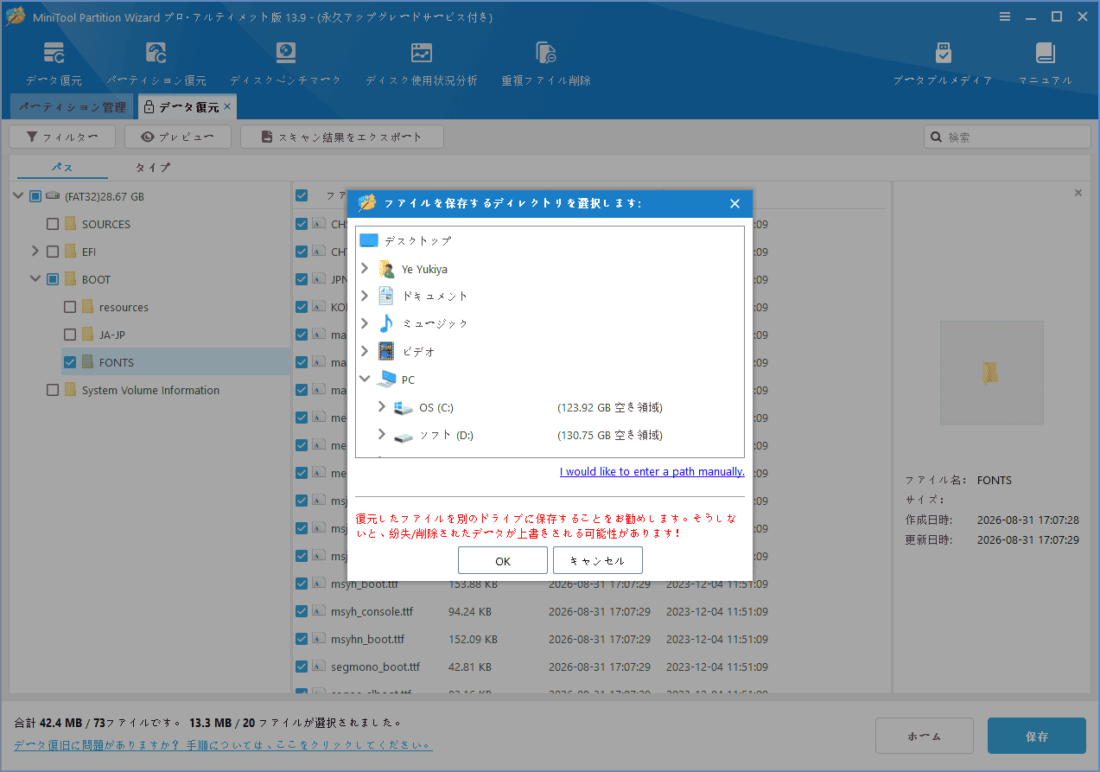Uncheck msyh_console.ttf file checkbox

coord(302,611)
